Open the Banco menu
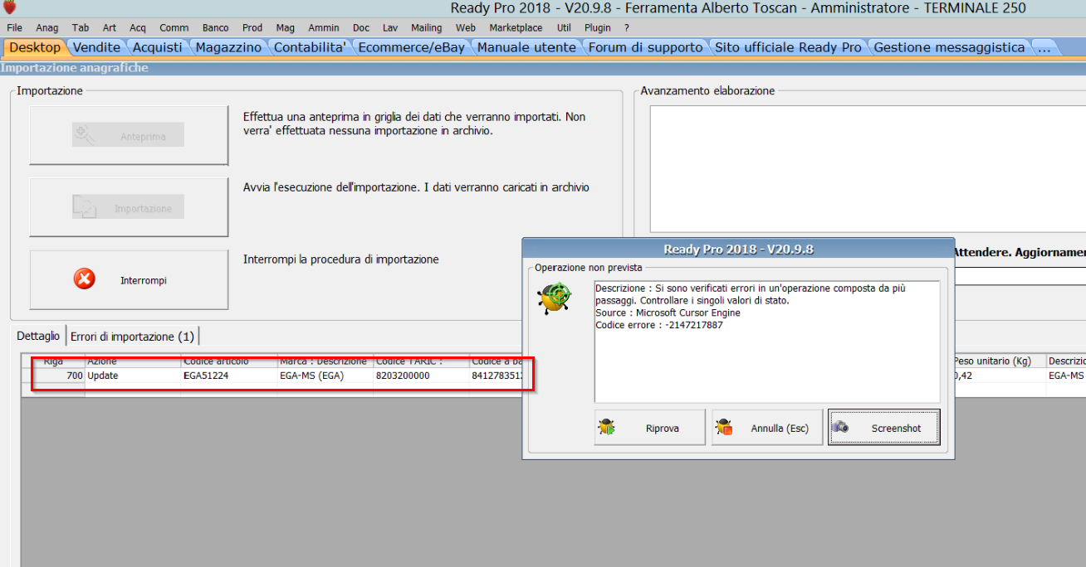The width and height of the screenshot is (1086, 567). [216, 27]
